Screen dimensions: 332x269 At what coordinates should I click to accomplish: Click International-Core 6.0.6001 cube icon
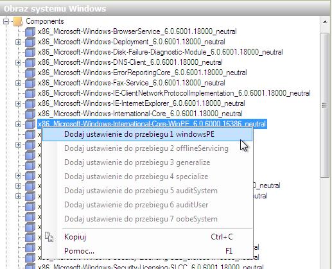coord(30,114)
